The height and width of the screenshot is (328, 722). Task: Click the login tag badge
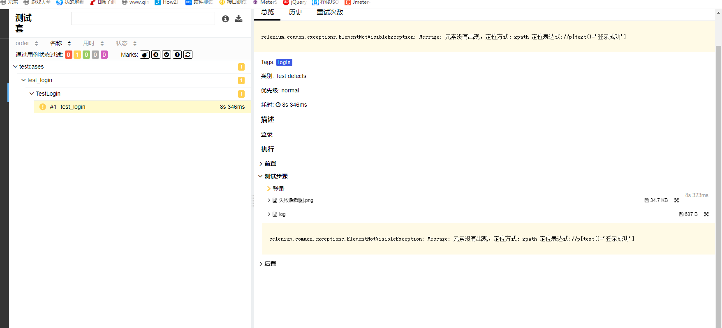coord(284,62)
